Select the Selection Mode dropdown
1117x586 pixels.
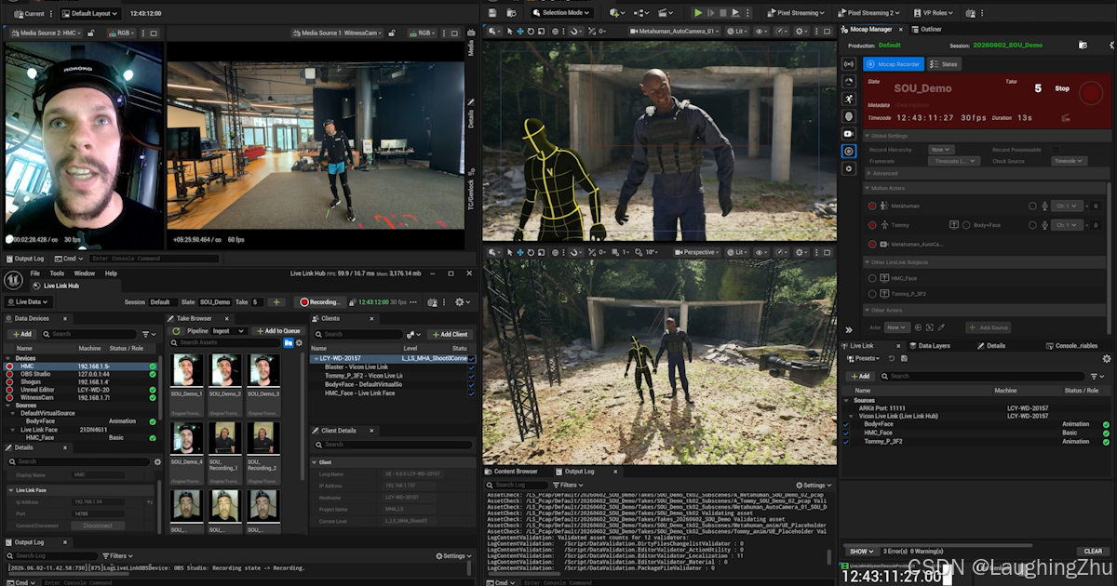(564, 13)
